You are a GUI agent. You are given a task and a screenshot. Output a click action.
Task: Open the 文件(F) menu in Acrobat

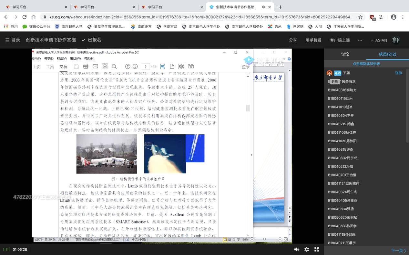click(x=36, y=59)
